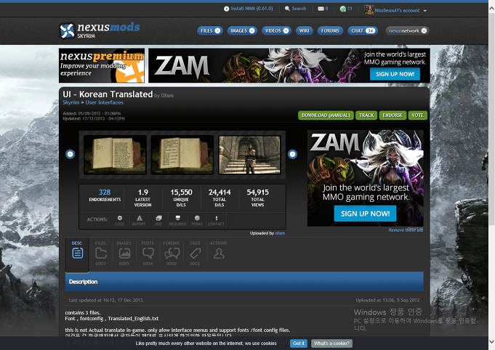Switch to the POSTS tab

148,253
